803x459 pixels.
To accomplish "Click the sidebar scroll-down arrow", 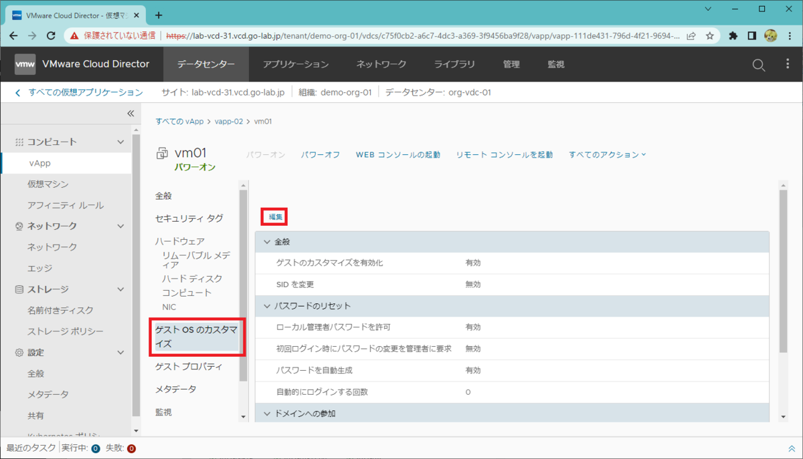I will [x=136, y=431].
